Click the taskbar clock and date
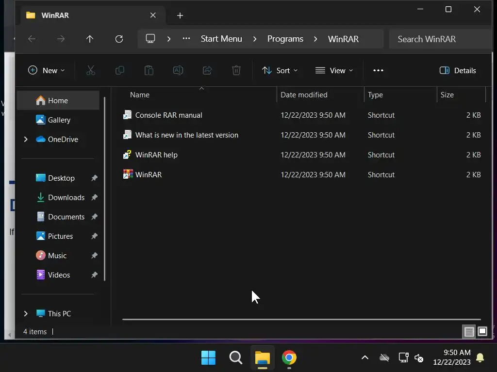Screen dimensions: 497x372 coord(452,357)
